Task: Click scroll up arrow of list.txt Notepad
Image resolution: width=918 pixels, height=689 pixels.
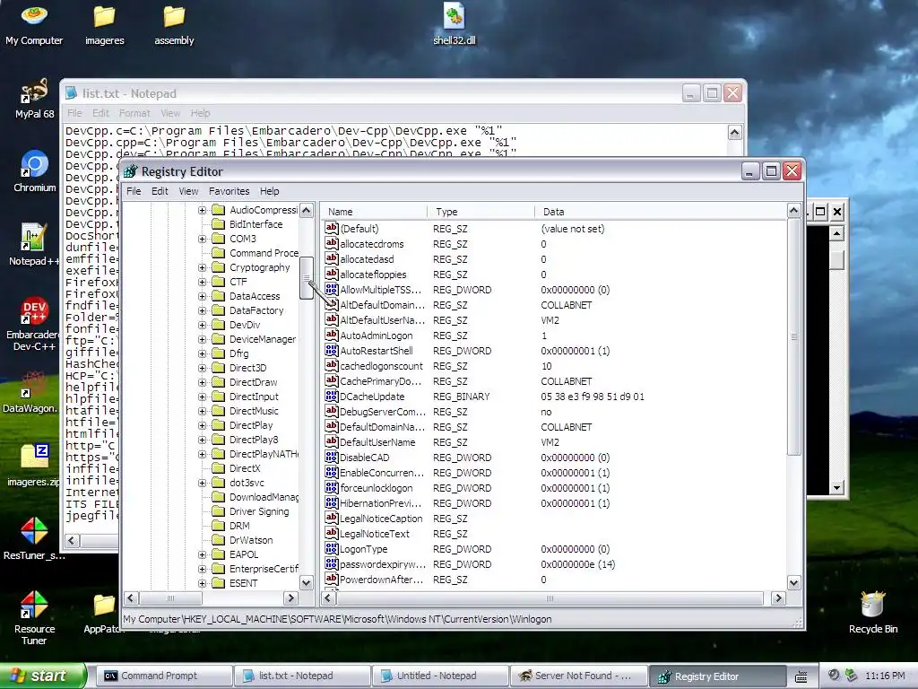Action: coord(735,133)
